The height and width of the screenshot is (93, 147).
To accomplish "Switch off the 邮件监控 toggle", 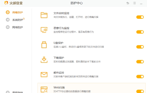I will 140,76.
